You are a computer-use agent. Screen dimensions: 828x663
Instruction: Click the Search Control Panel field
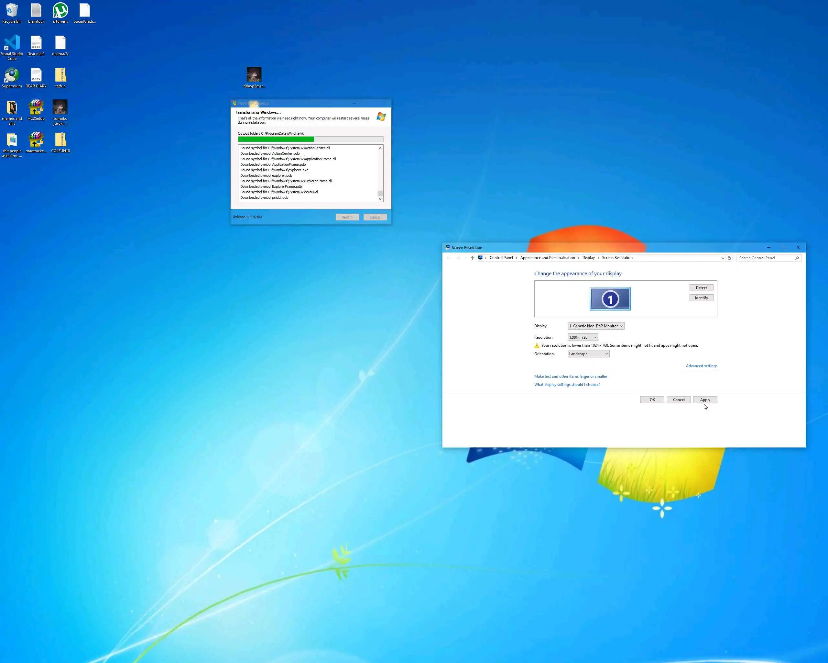tap(765, 258)
